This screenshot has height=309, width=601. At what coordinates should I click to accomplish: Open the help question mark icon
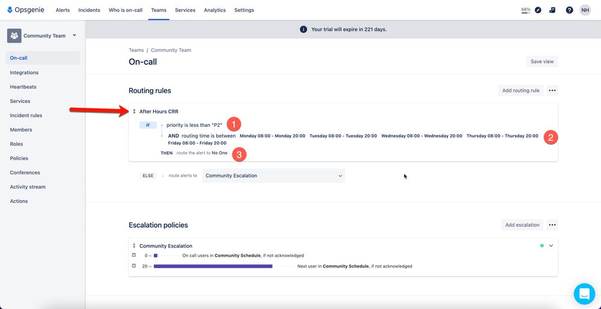click(x=570, y=10)
